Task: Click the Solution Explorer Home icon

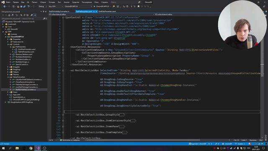Action: (9, 15)
